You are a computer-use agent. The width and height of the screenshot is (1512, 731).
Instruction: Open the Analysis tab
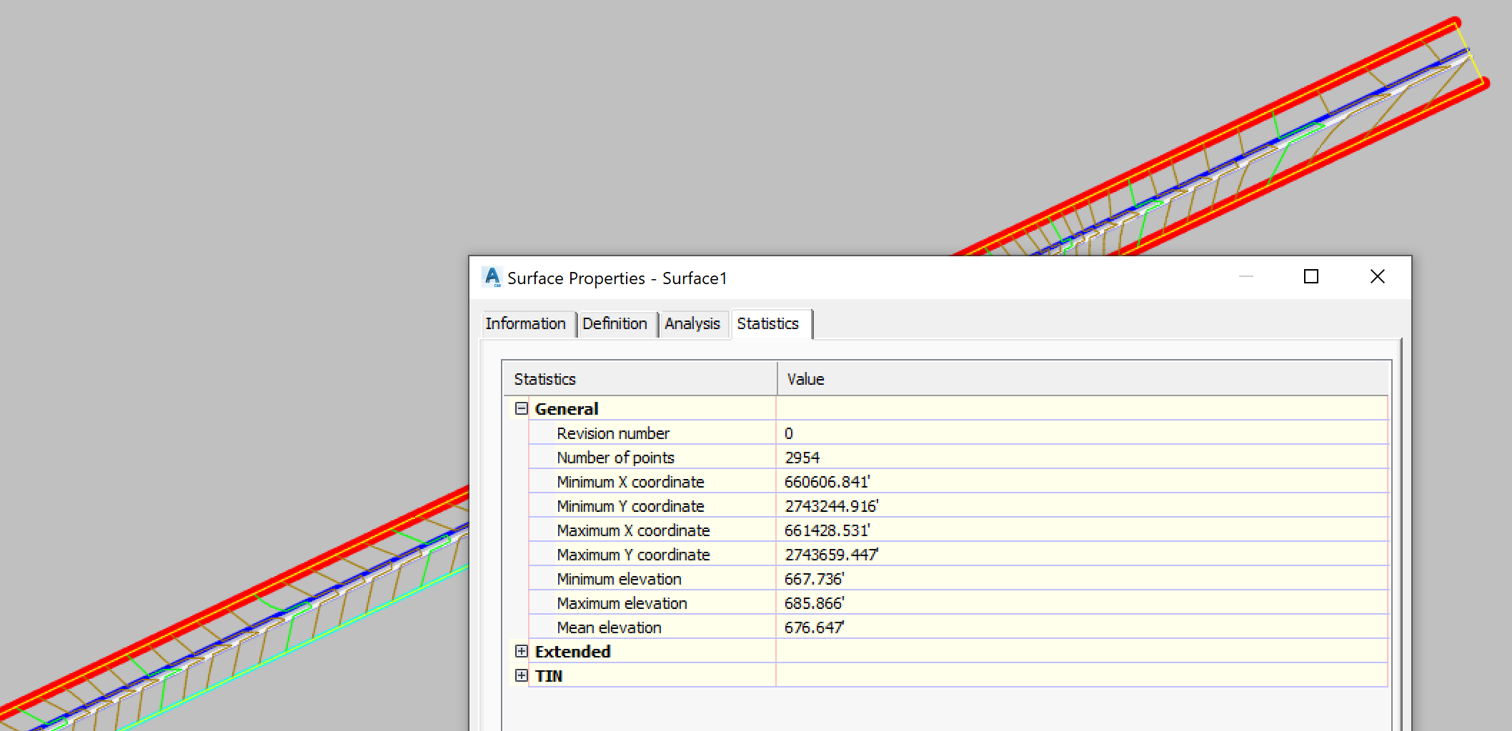(x=692, y=323)
